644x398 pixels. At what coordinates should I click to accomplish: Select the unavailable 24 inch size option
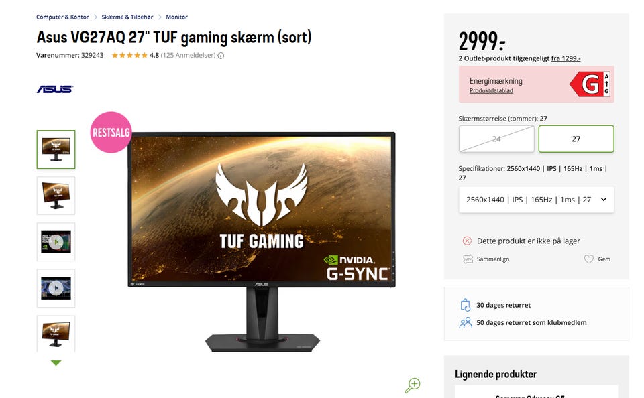[x=496, y=139]
